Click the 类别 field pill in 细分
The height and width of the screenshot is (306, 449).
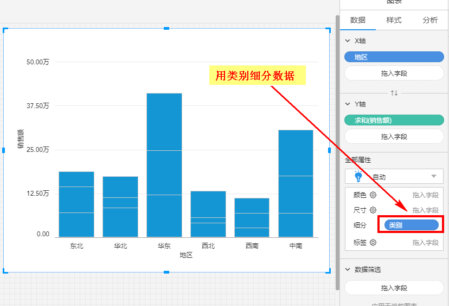(x=411, y=225)
